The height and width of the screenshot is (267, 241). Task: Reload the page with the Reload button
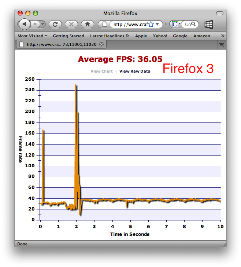(55, 24)
